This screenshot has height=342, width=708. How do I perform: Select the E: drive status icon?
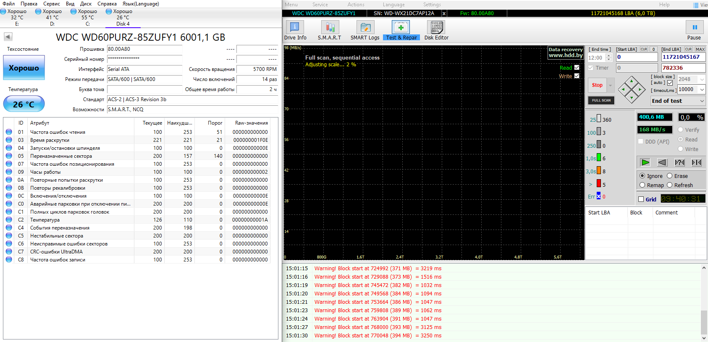click(3, 11)
